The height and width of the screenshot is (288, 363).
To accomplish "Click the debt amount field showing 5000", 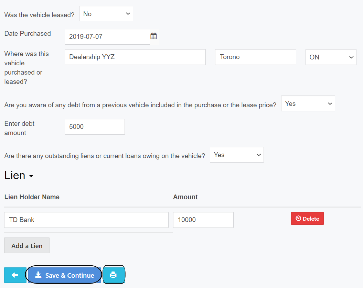I will (x=95, y=127).
